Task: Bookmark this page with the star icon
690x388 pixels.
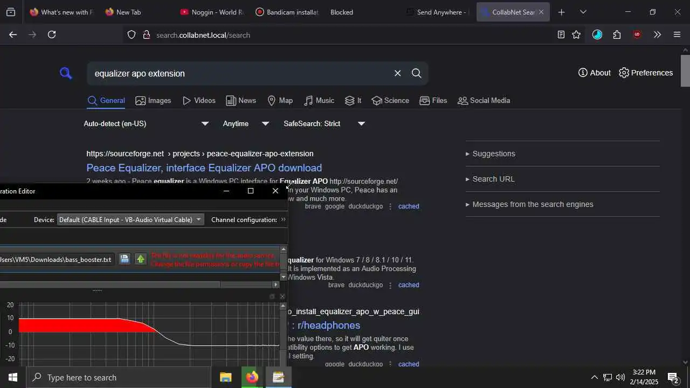Action: point(576,34)
